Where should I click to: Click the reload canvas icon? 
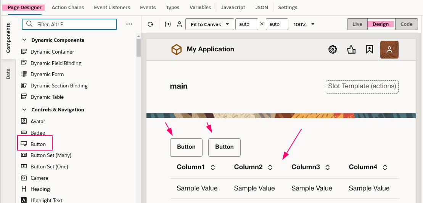point(150,24)
